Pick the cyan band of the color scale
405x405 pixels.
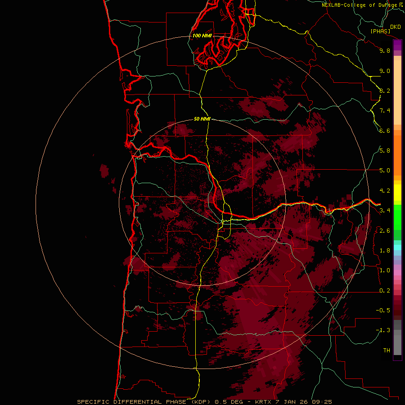tap(397, 247)
